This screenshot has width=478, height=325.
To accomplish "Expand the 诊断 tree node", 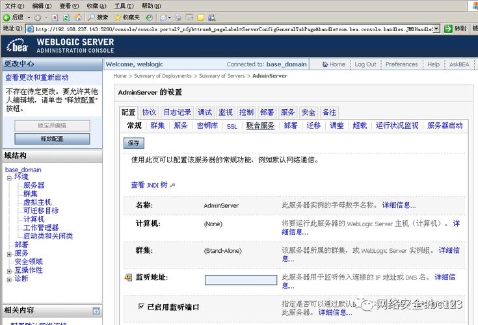I will (x=10, y=279).
